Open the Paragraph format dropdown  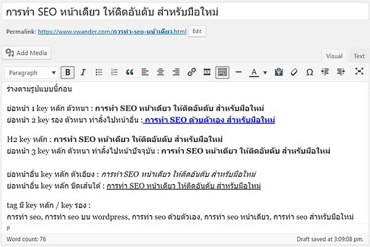tap(31, 73)
